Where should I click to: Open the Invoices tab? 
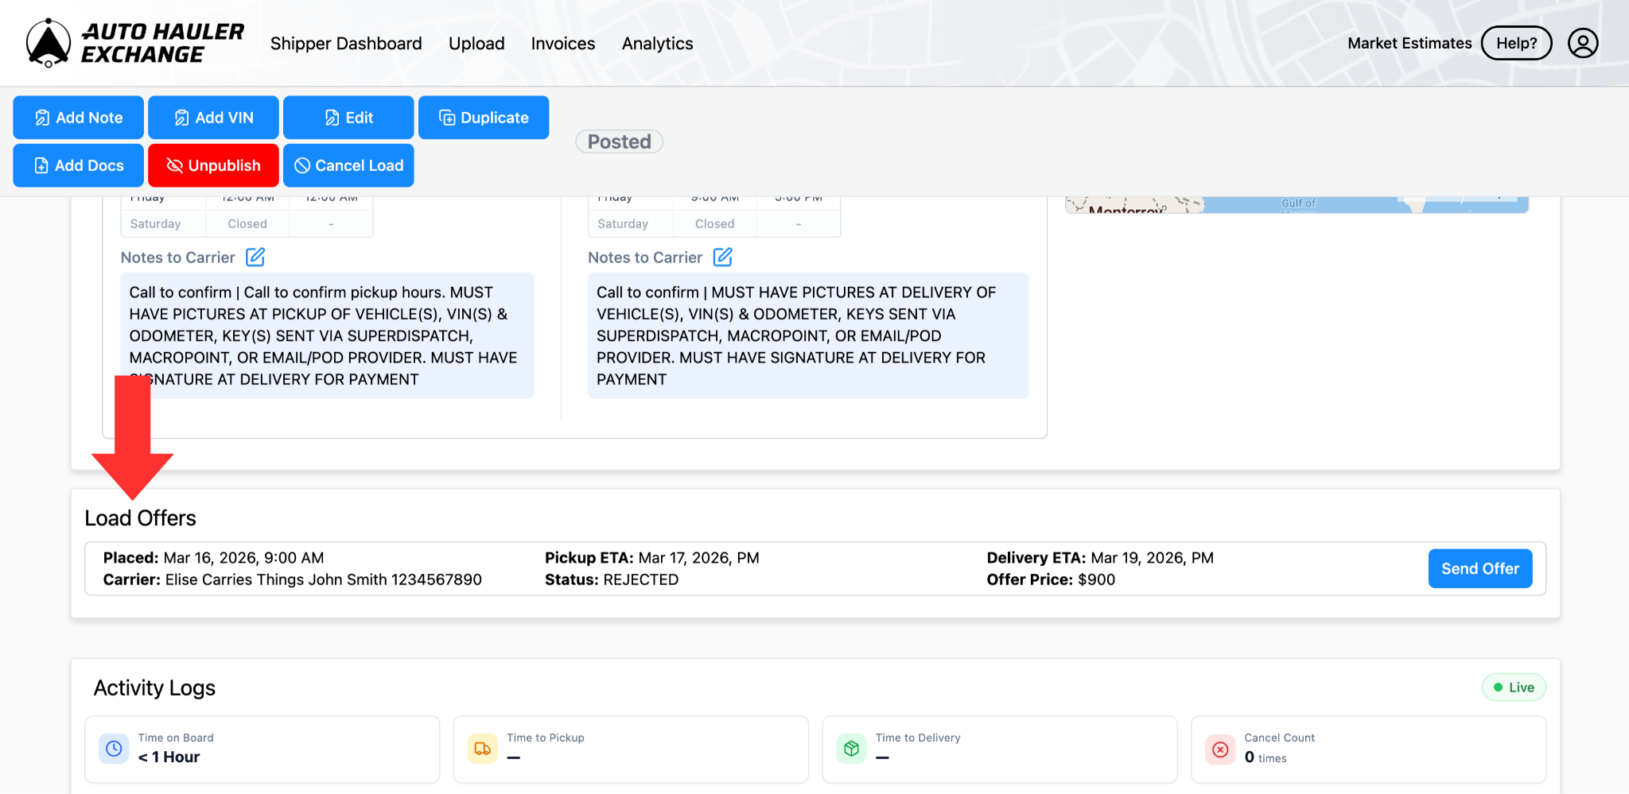(x=563, y=44)
